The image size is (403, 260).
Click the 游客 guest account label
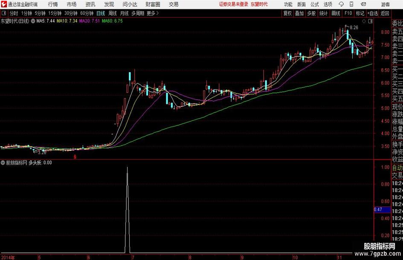tap(386, 4)
